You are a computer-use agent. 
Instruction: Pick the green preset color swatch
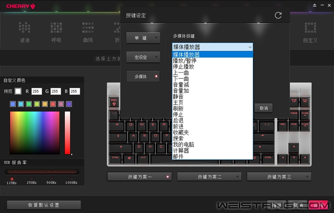pos(29,104)
